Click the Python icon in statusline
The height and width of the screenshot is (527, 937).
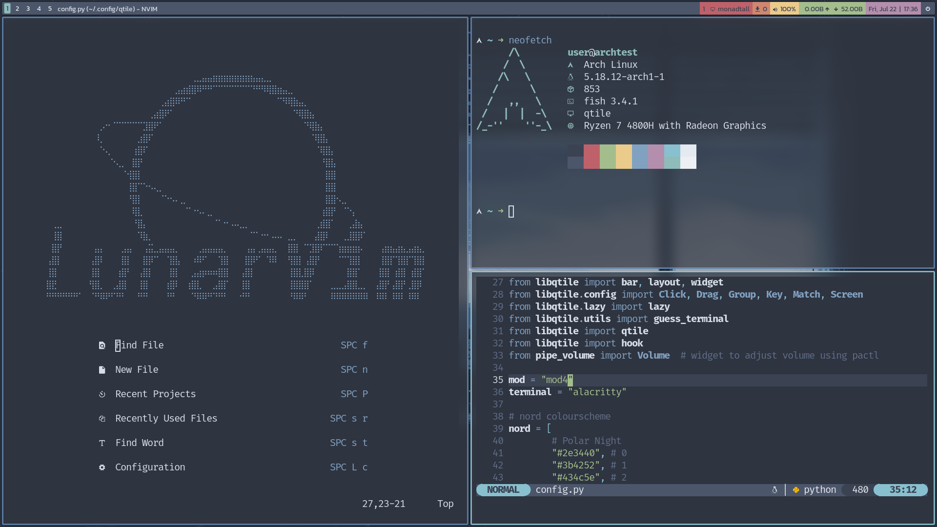pyautogui.click(x=796, y=490)
